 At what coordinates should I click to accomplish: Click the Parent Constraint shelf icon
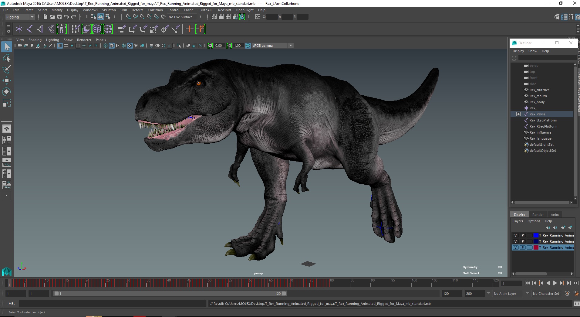pyautogui.click(x=122, y=29)
